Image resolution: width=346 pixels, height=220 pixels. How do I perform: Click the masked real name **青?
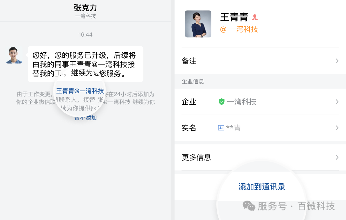point(234,128)
